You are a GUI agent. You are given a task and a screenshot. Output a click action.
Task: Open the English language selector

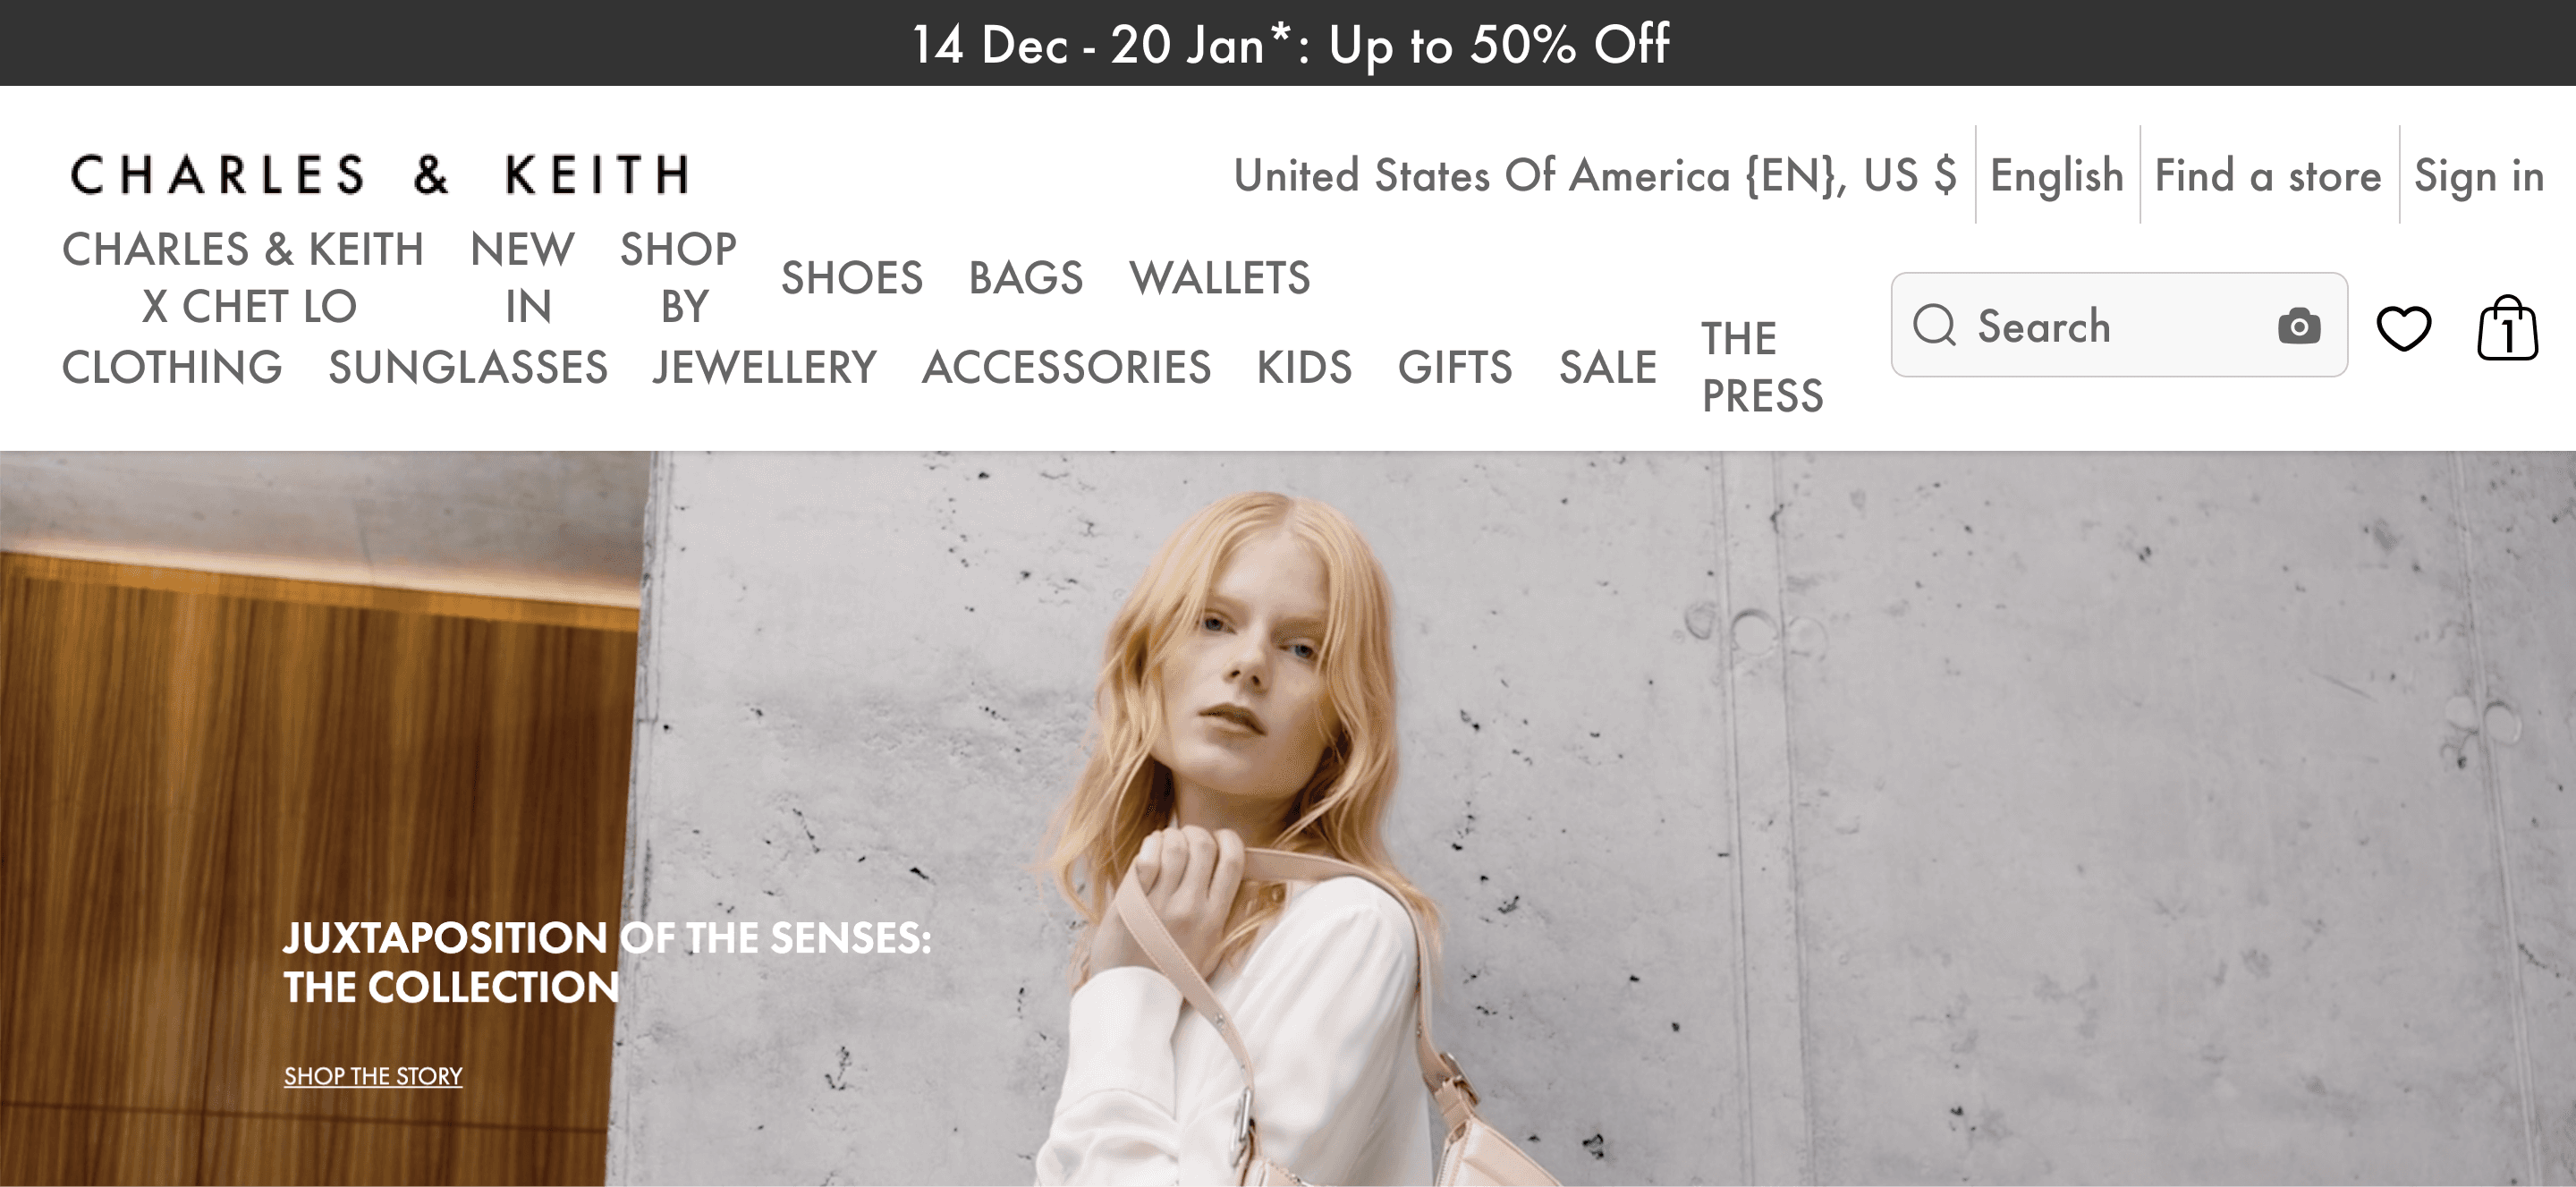[2057, 175]
